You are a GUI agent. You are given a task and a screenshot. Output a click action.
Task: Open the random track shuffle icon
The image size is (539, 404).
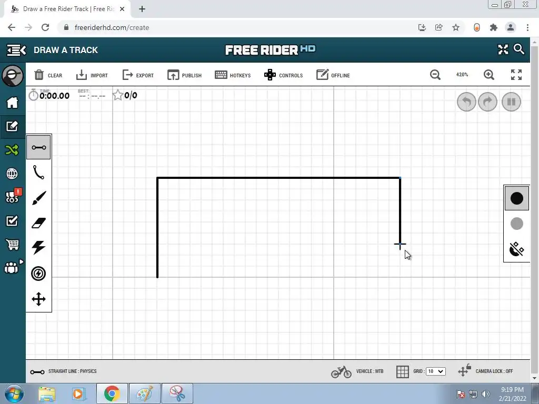coord(12,150)
